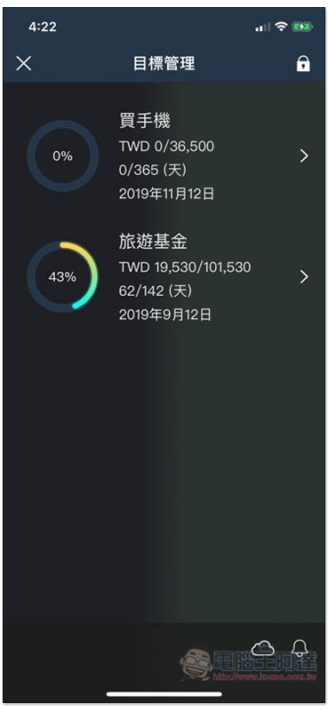Tap the 2019年9月12日 target date
328x711 pixels.
[165, 315]
